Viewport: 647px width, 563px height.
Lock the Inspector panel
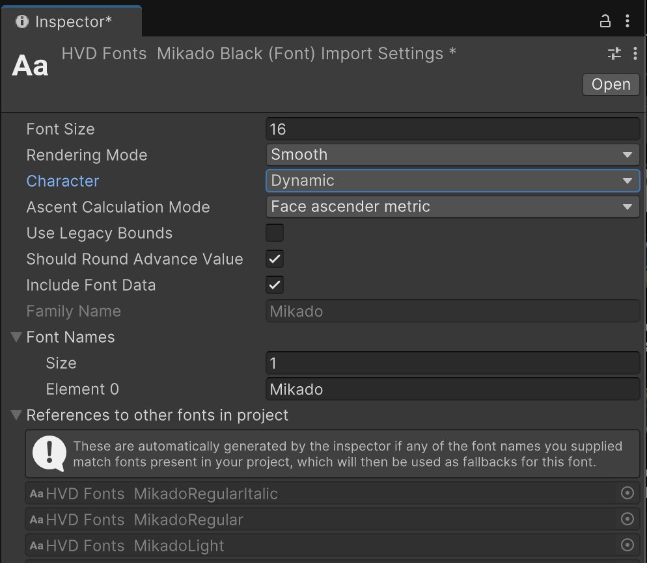coord(605,21)
